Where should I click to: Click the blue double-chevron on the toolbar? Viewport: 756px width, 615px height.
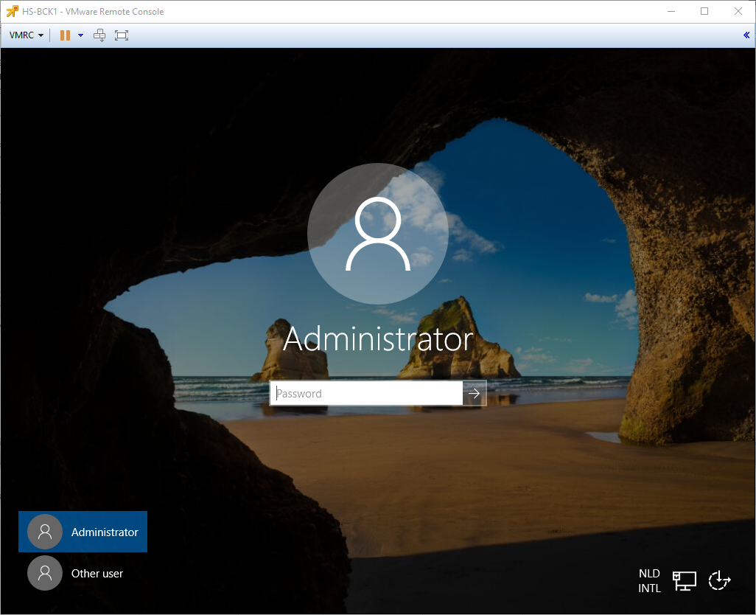tap(746, 35)
